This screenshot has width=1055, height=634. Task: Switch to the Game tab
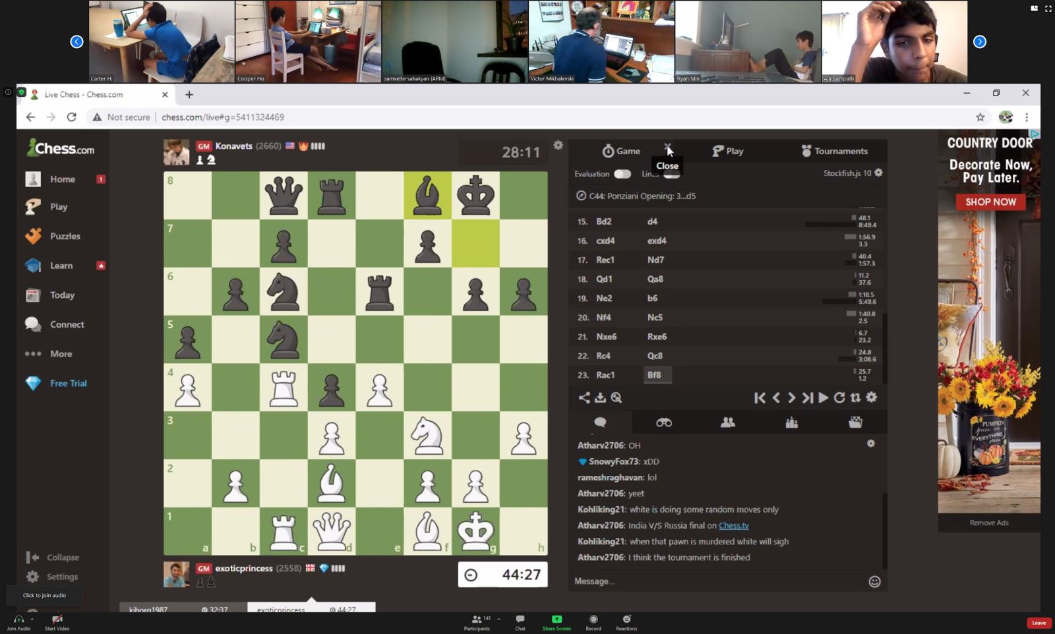[621, 151]
